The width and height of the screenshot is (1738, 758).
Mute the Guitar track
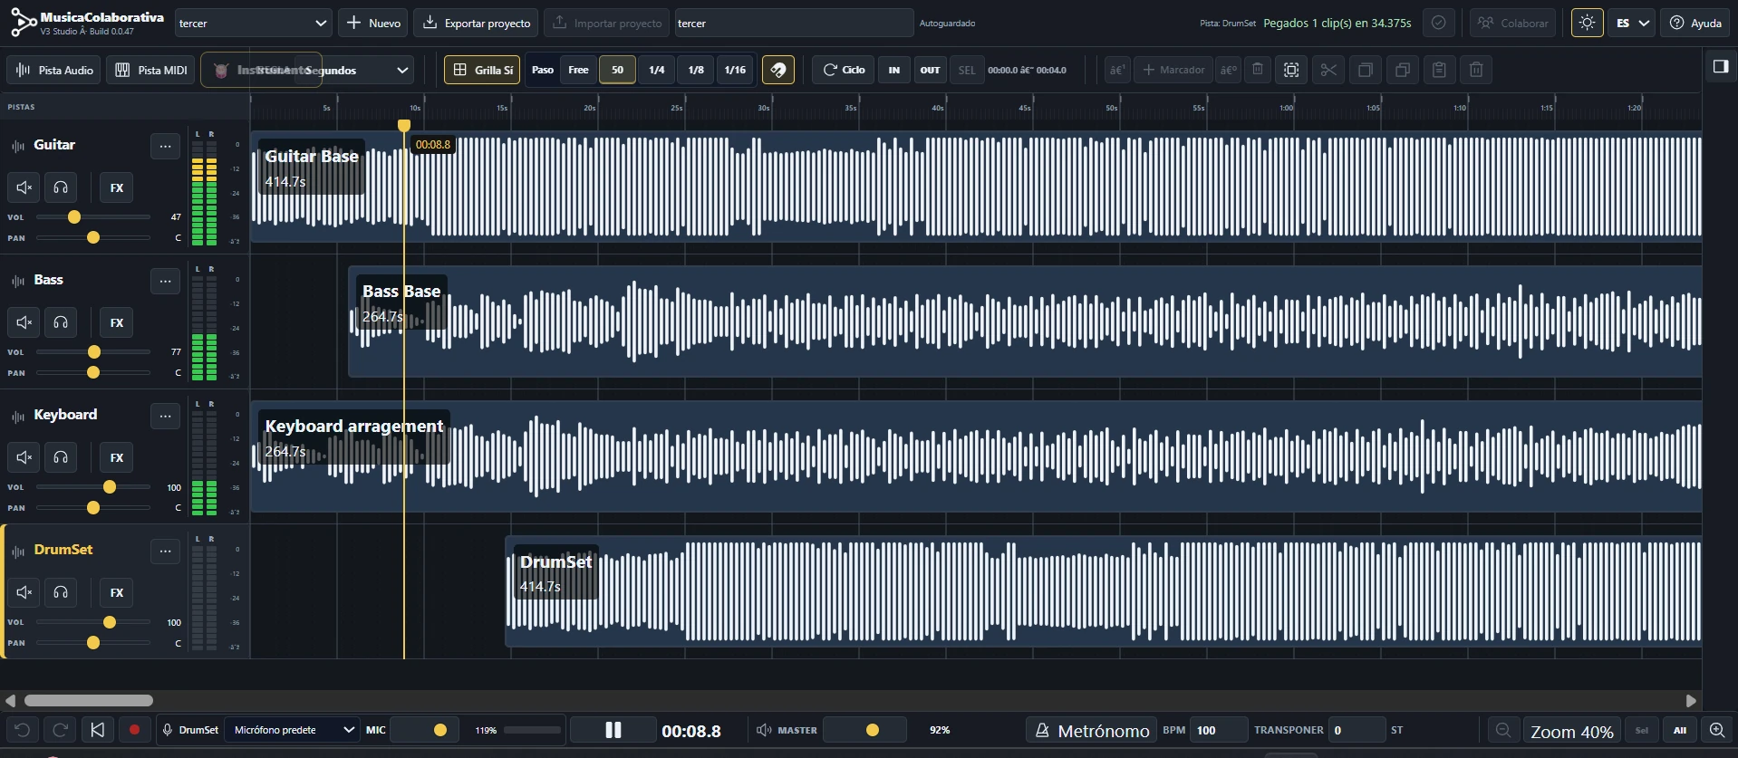(24, 187)
